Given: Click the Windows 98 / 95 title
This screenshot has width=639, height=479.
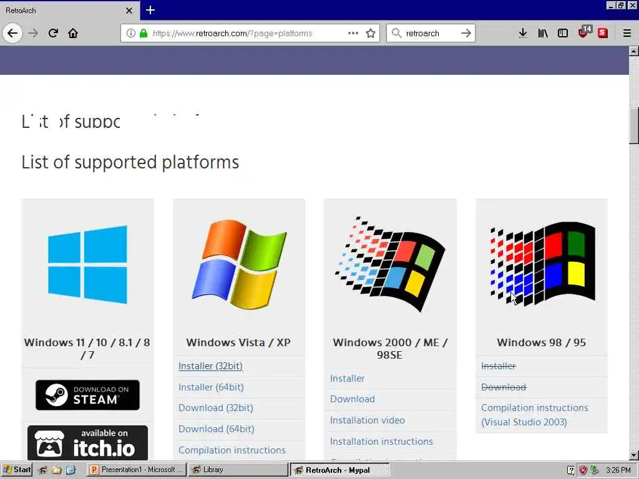Looking at the screenshot, I should tap(542, 342).
